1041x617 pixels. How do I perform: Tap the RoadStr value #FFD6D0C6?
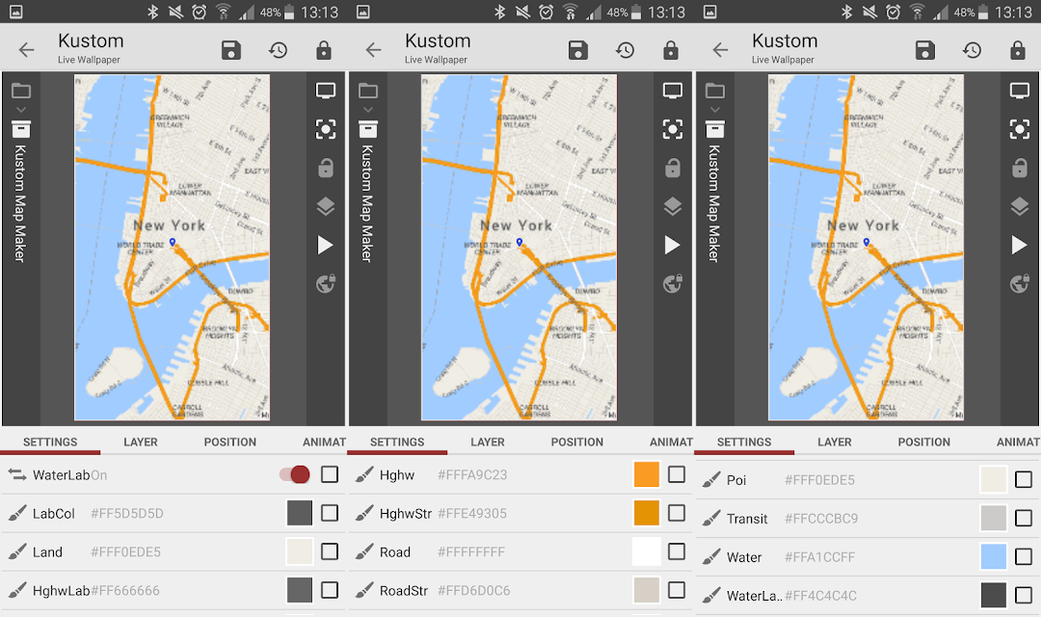point(474,590)
